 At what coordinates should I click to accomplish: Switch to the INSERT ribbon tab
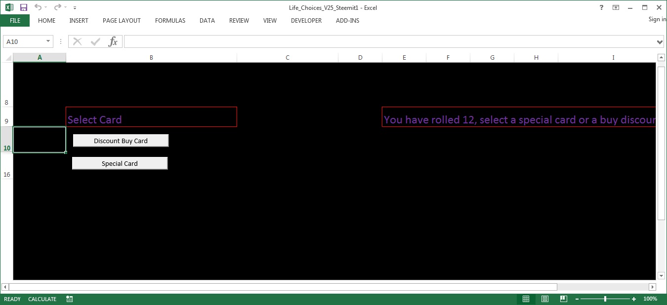click(79, 21)
